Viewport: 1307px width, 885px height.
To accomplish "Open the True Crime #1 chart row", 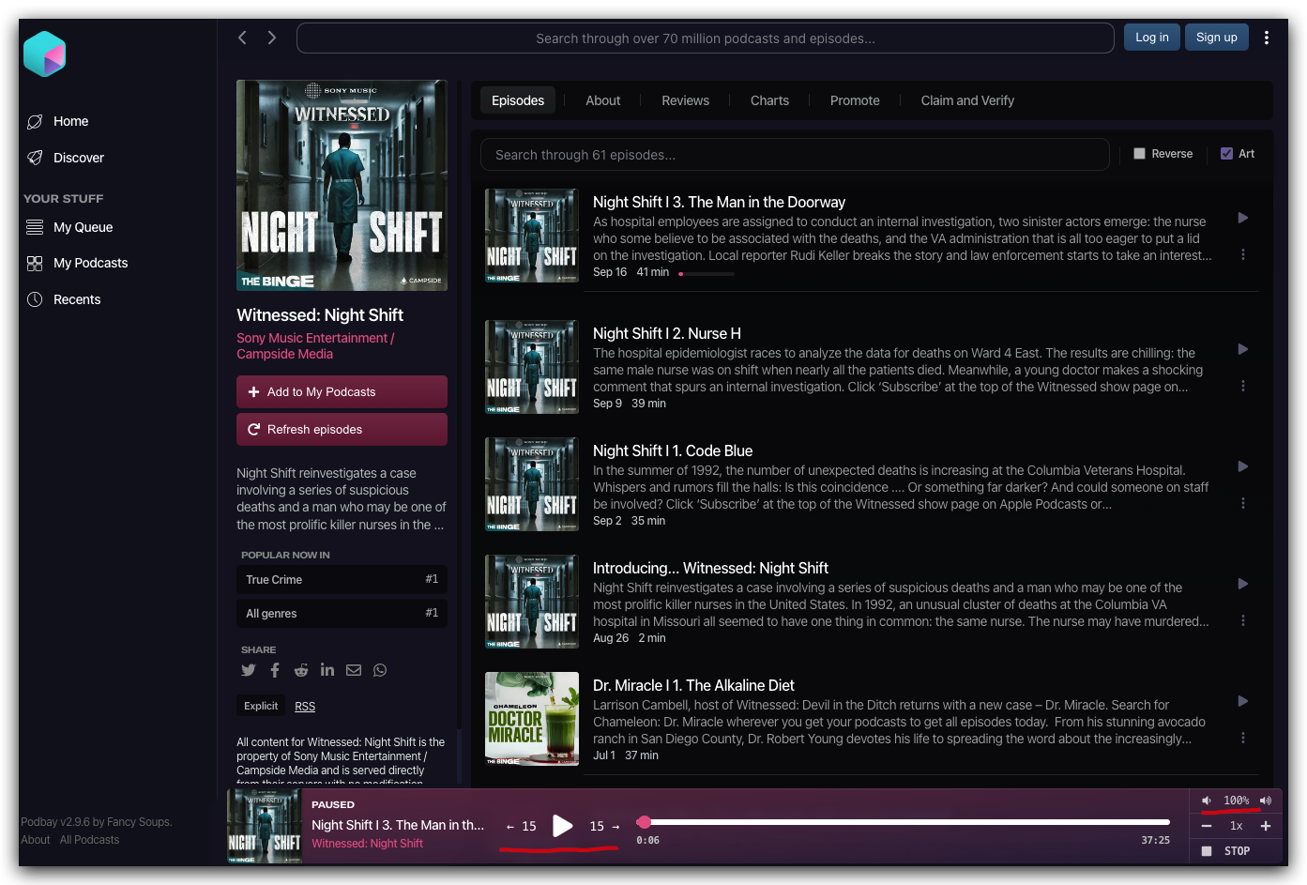I will point(342,580).
